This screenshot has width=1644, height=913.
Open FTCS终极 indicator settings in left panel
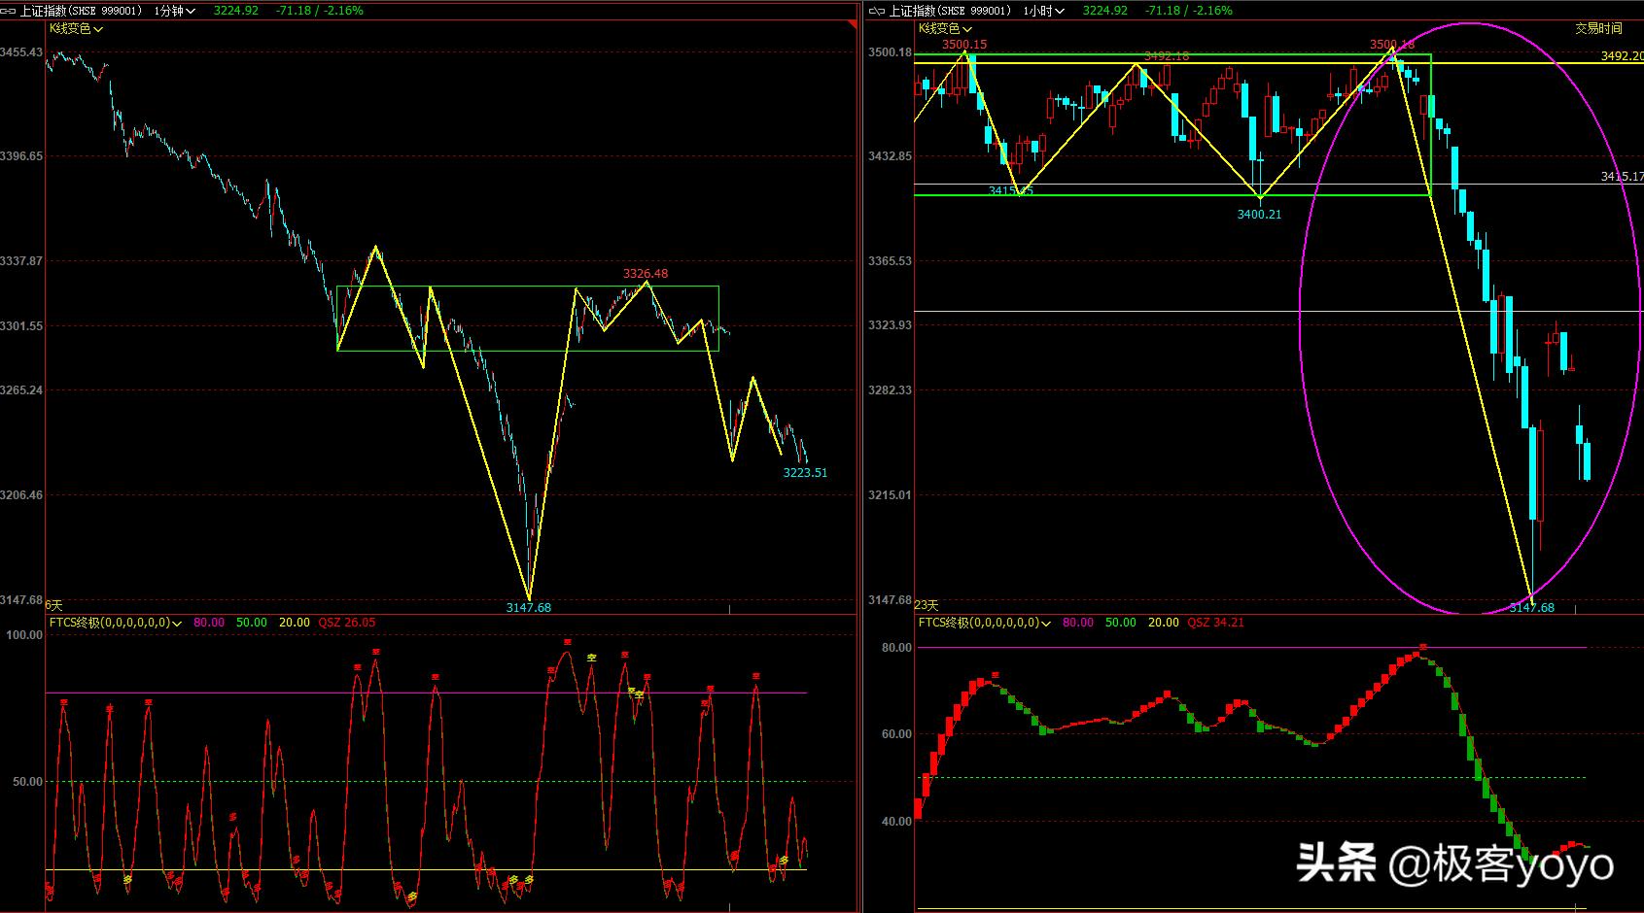pyautogui.click(x=114, y=623)
